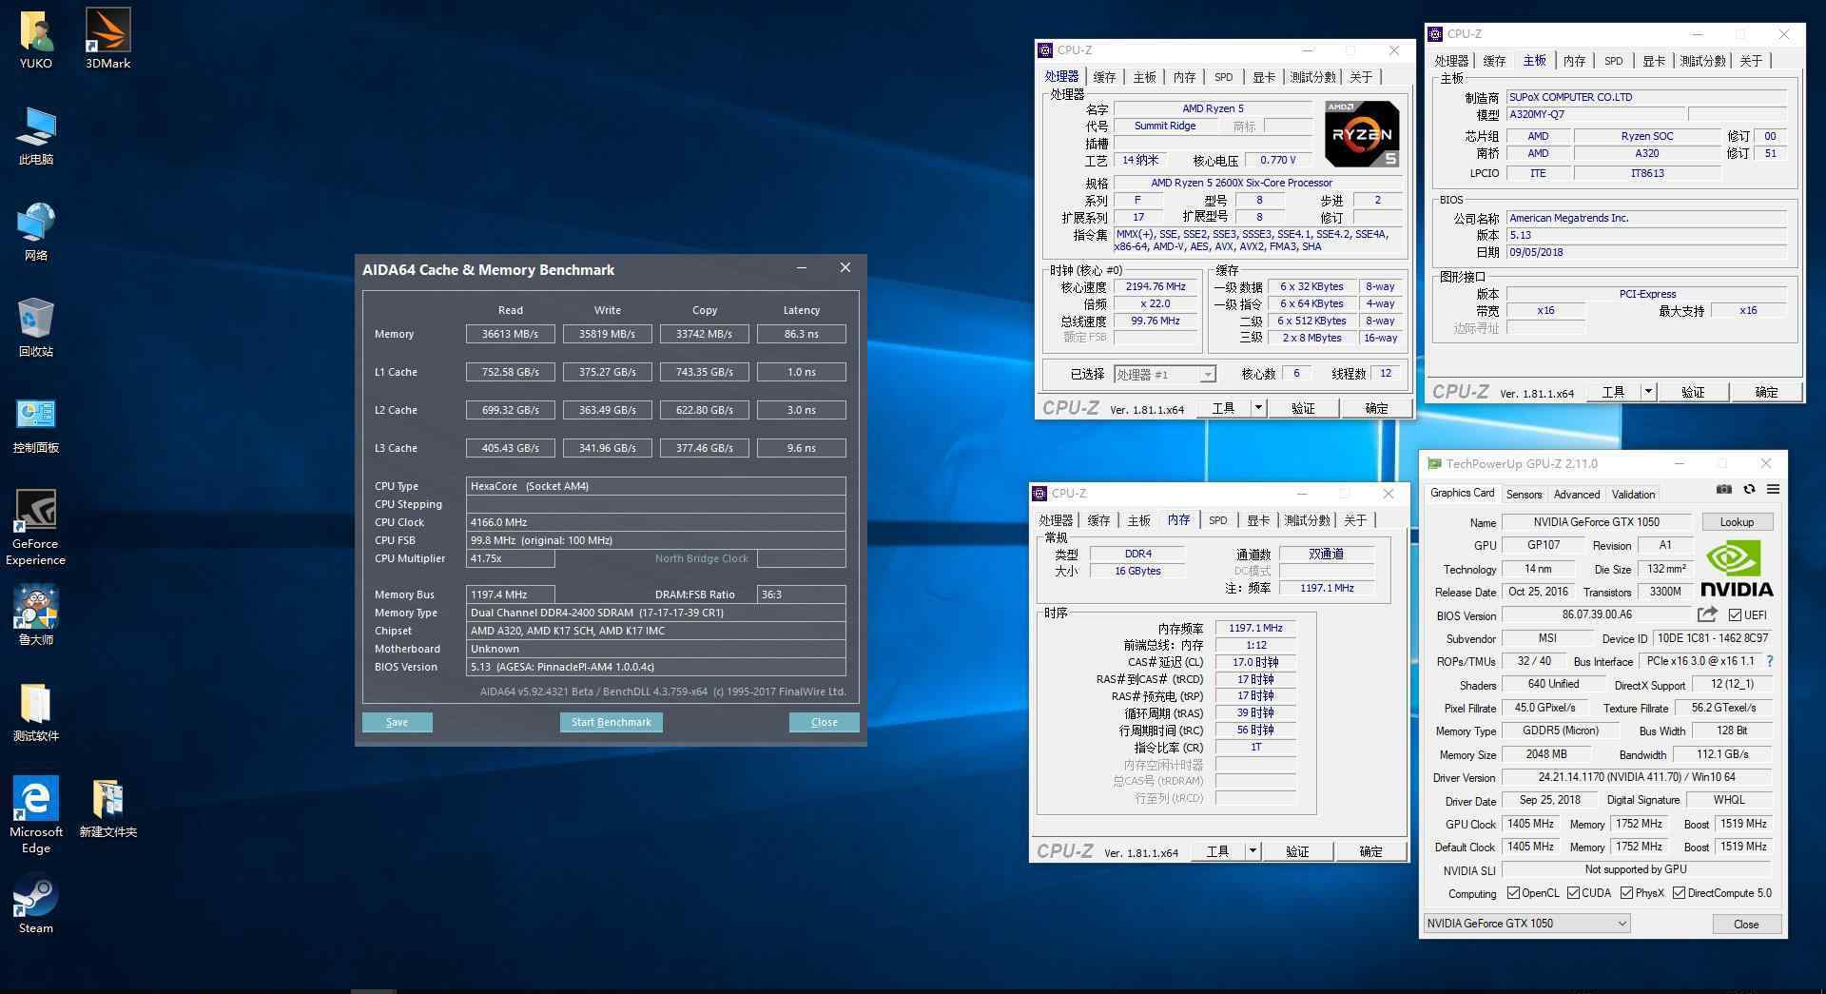Launch Microsoft Edge from the desktop

[x=36, y=814]
